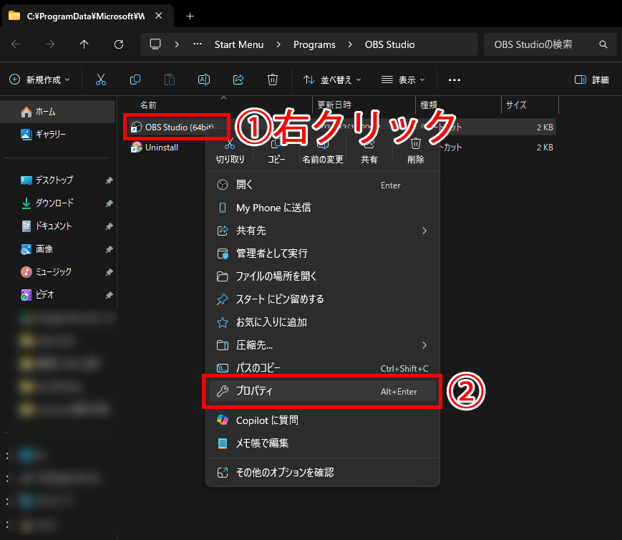The image size is (622, 540).
Task: Sort by the 更新日時 column header
Action: coord(334,105)
